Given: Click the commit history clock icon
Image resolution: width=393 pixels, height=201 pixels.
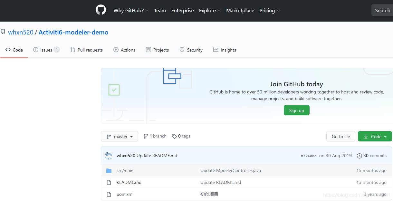Looking at the screenshot, I should [359, 156].
